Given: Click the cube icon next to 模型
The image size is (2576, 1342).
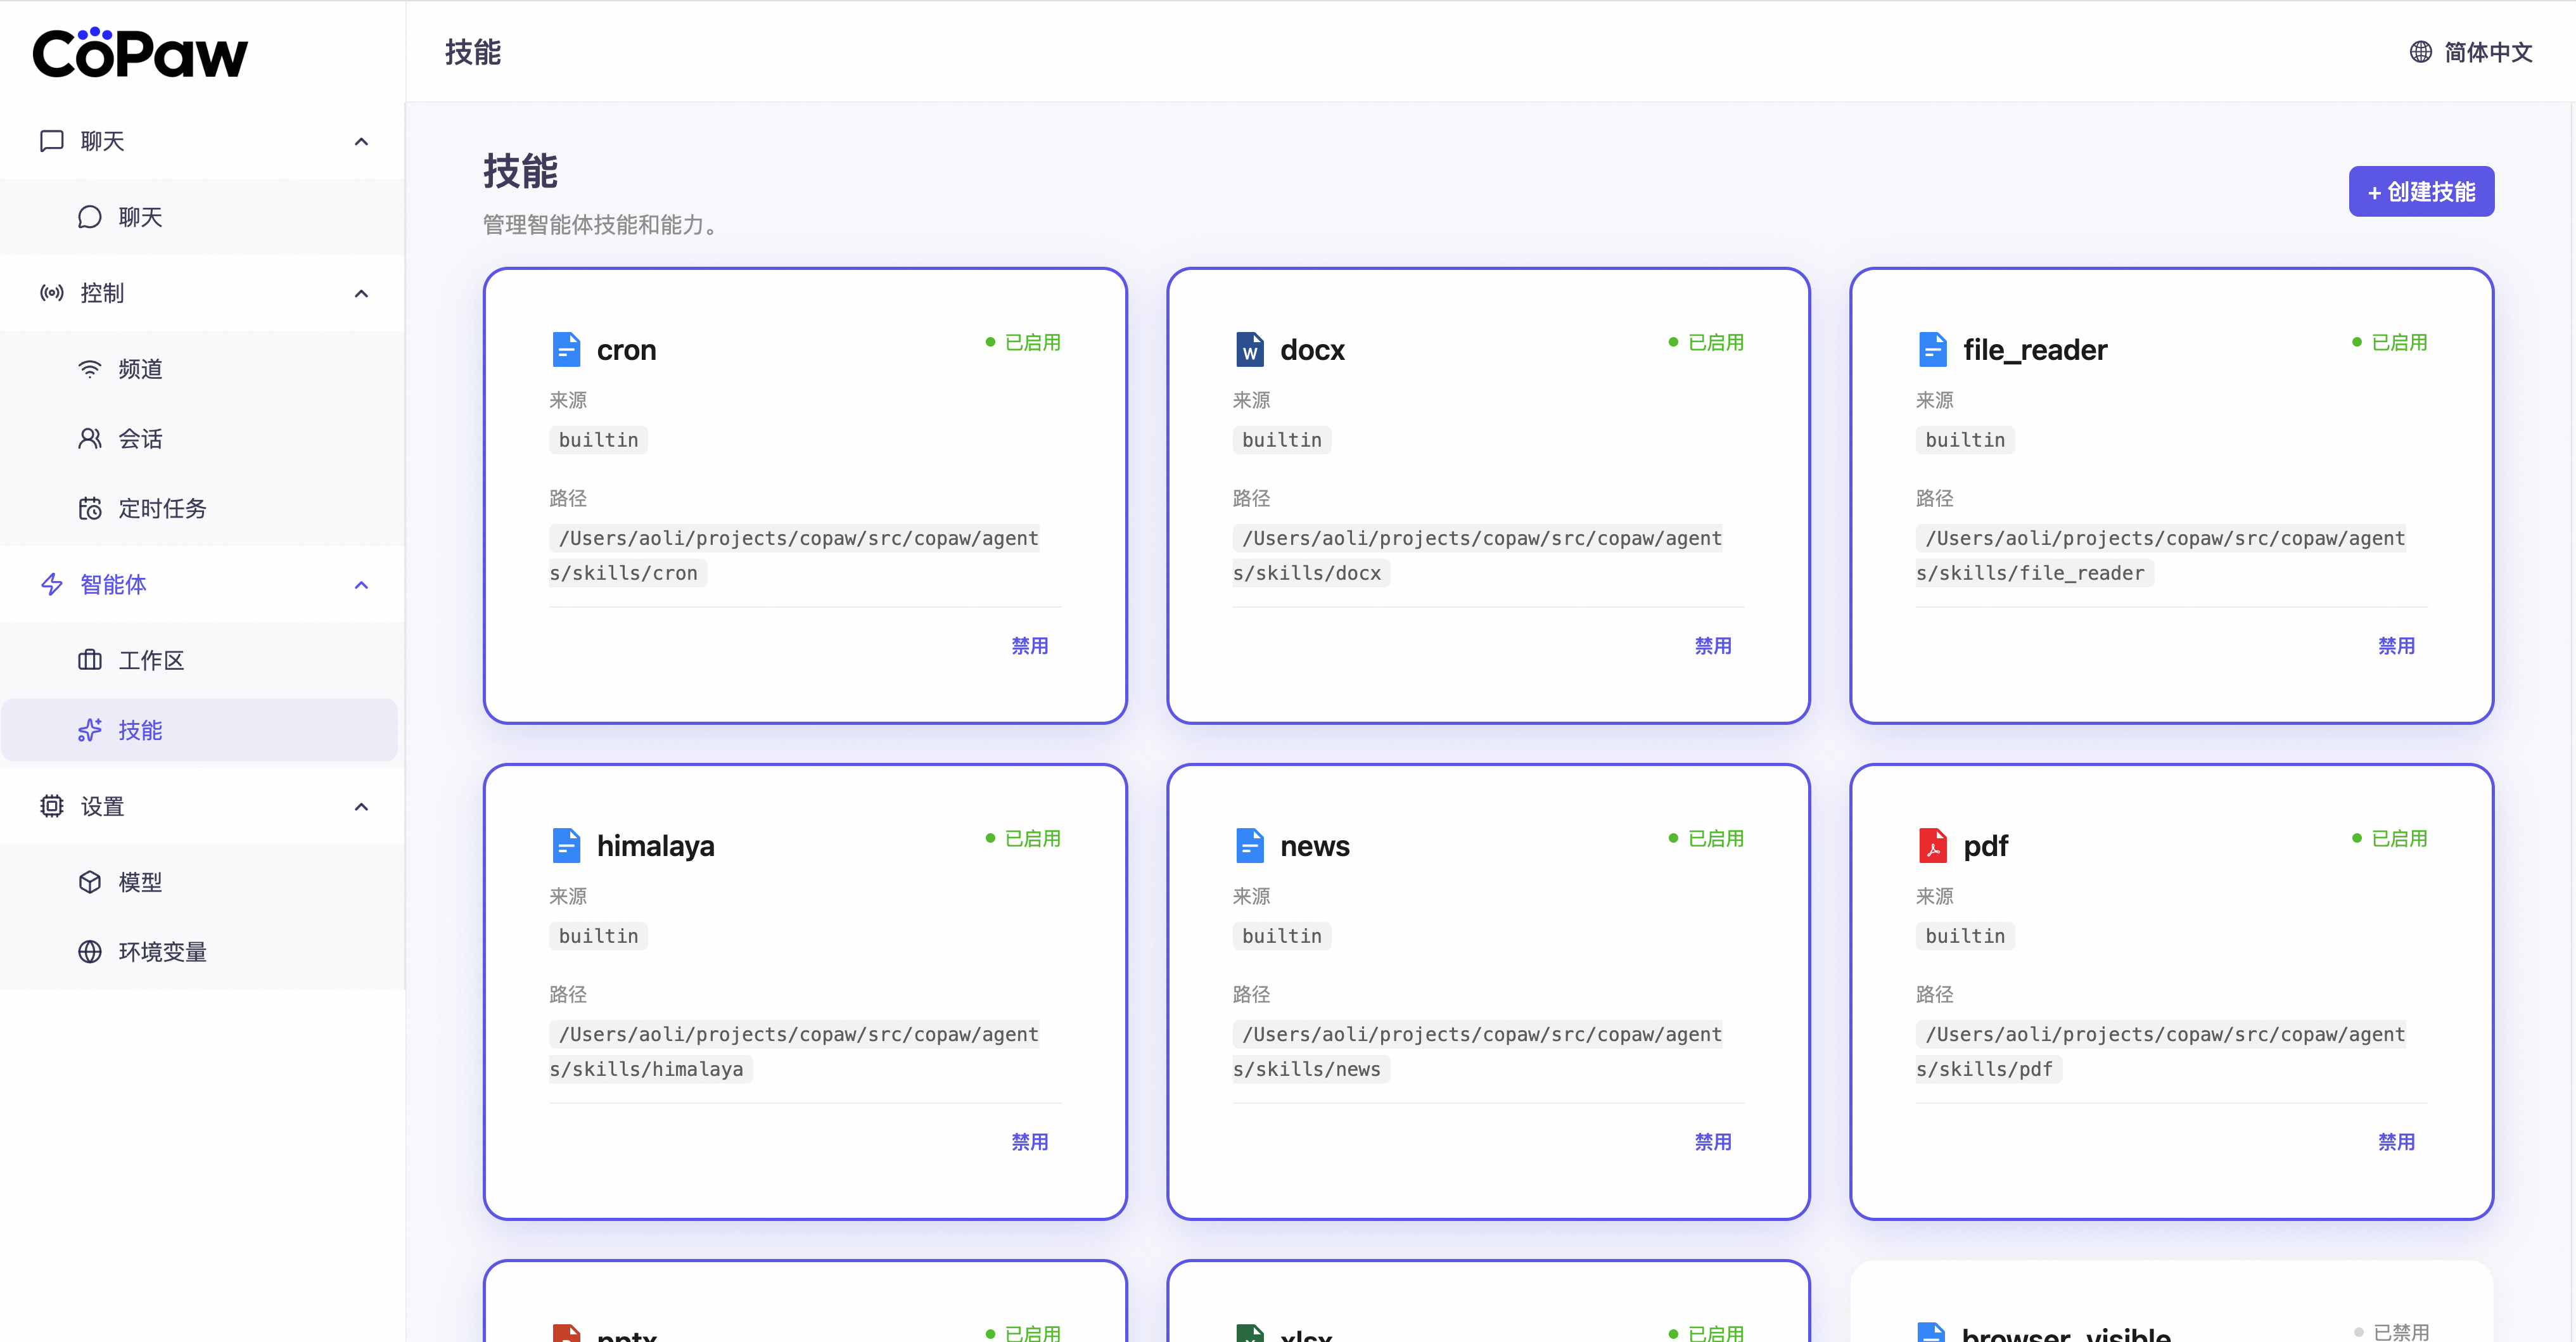Looking at the screenshot, I should click(x=90, y=882).
